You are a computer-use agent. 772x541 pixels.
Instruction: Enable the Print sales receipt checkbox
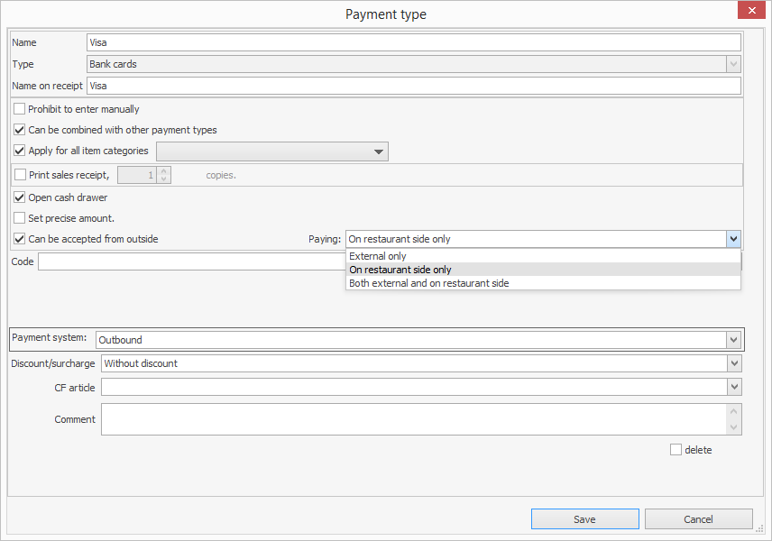click(21, 175)
